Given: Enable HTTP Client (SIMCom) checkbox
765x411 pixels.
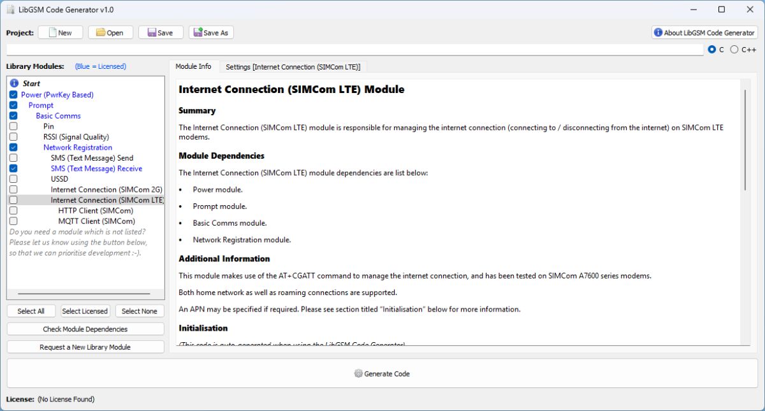Looking at the screenshot, I should (x=13, y=211).
